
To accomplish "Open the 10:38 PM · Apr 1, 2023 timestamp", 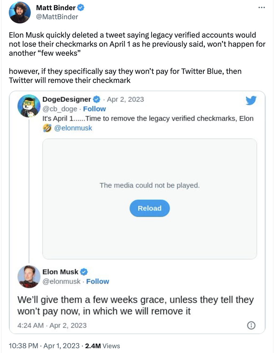I will click(44, 346).
